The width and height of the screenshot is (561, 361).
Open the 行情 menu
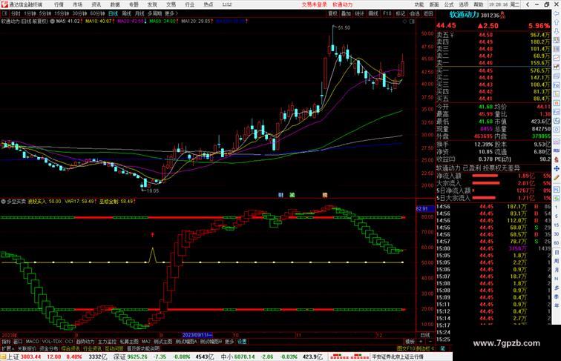point(59,4)
